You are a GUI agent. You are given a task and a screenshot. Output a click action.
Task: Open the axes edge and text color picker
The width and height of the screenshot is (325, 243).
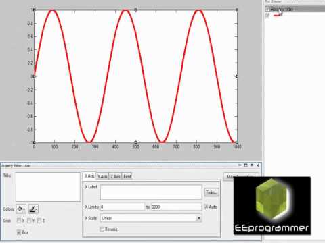coord(33,209)
